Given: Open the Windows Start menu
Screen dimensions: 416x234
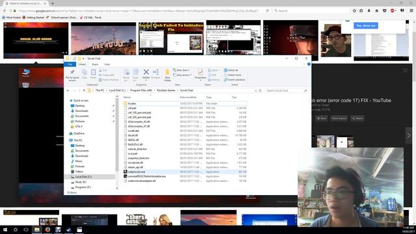Looking at the screenshot, I should click(x=5, y=229).
